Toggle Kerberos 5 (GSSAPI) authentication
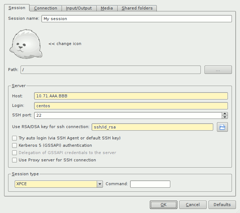 15,145
